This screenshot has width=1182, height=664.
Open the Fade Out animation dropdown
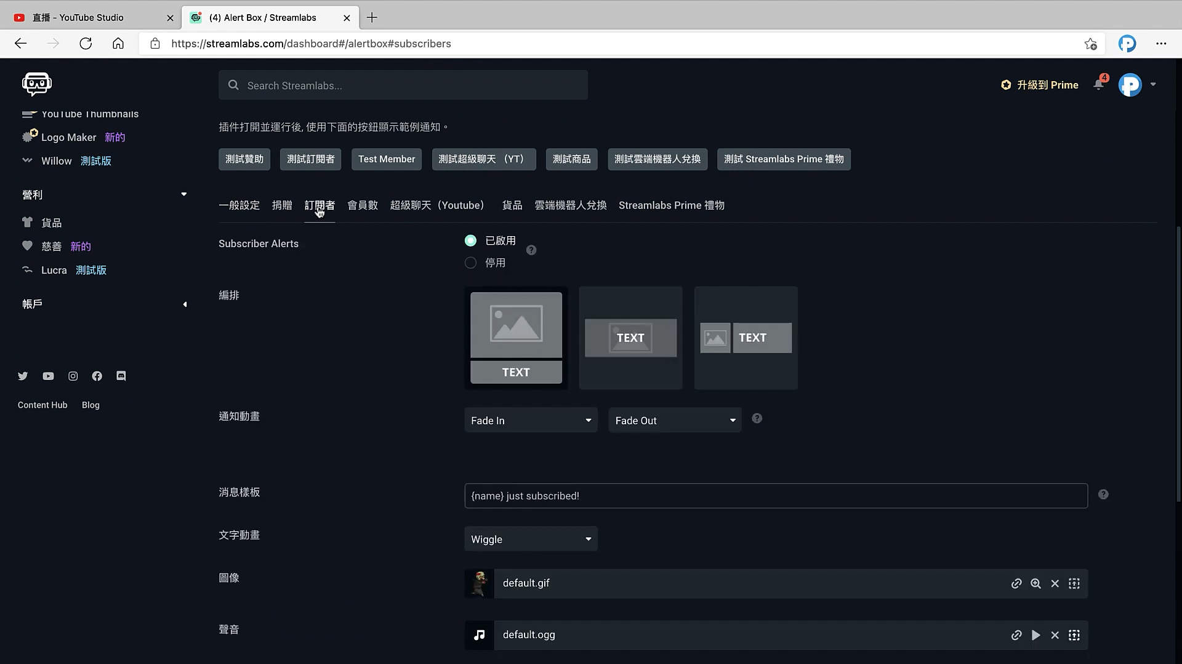click(675, 421)
